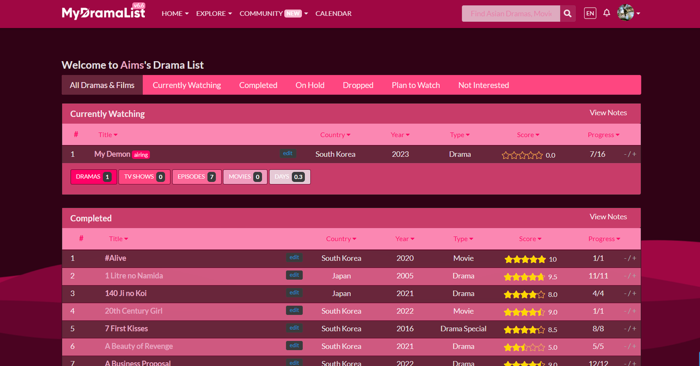Adjust My Demon progress with -/+ stepper
Viewport: 700px width, 366px height.
[x=630, y=155]
